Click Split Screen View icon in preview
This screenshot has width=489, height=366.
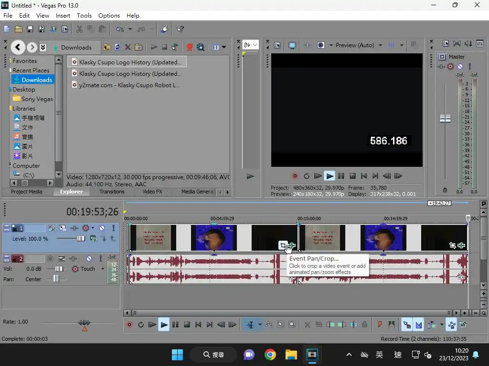[x=320, y=45]
